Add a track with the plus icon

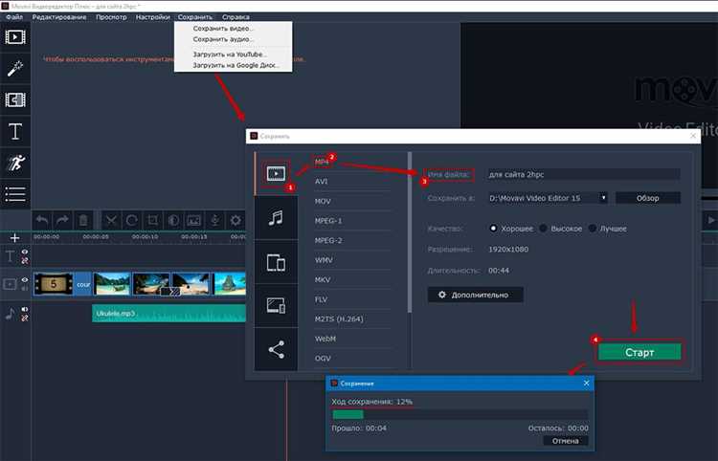(14, 238)
